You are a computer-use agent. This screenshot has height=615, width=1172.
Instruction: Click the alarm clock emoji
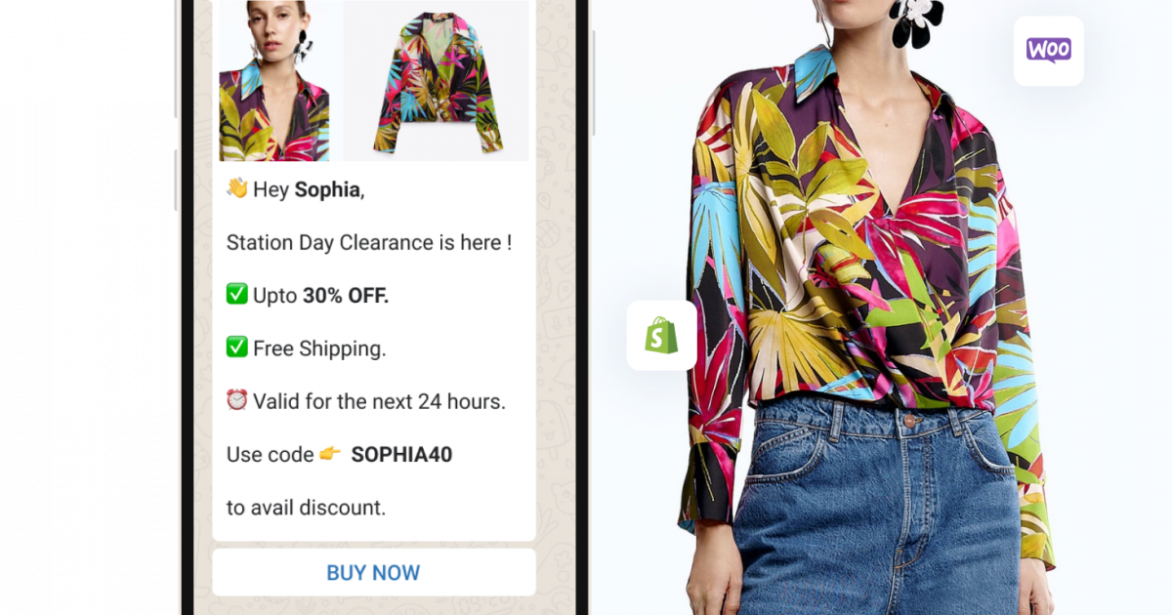click(x=237, y=400)
